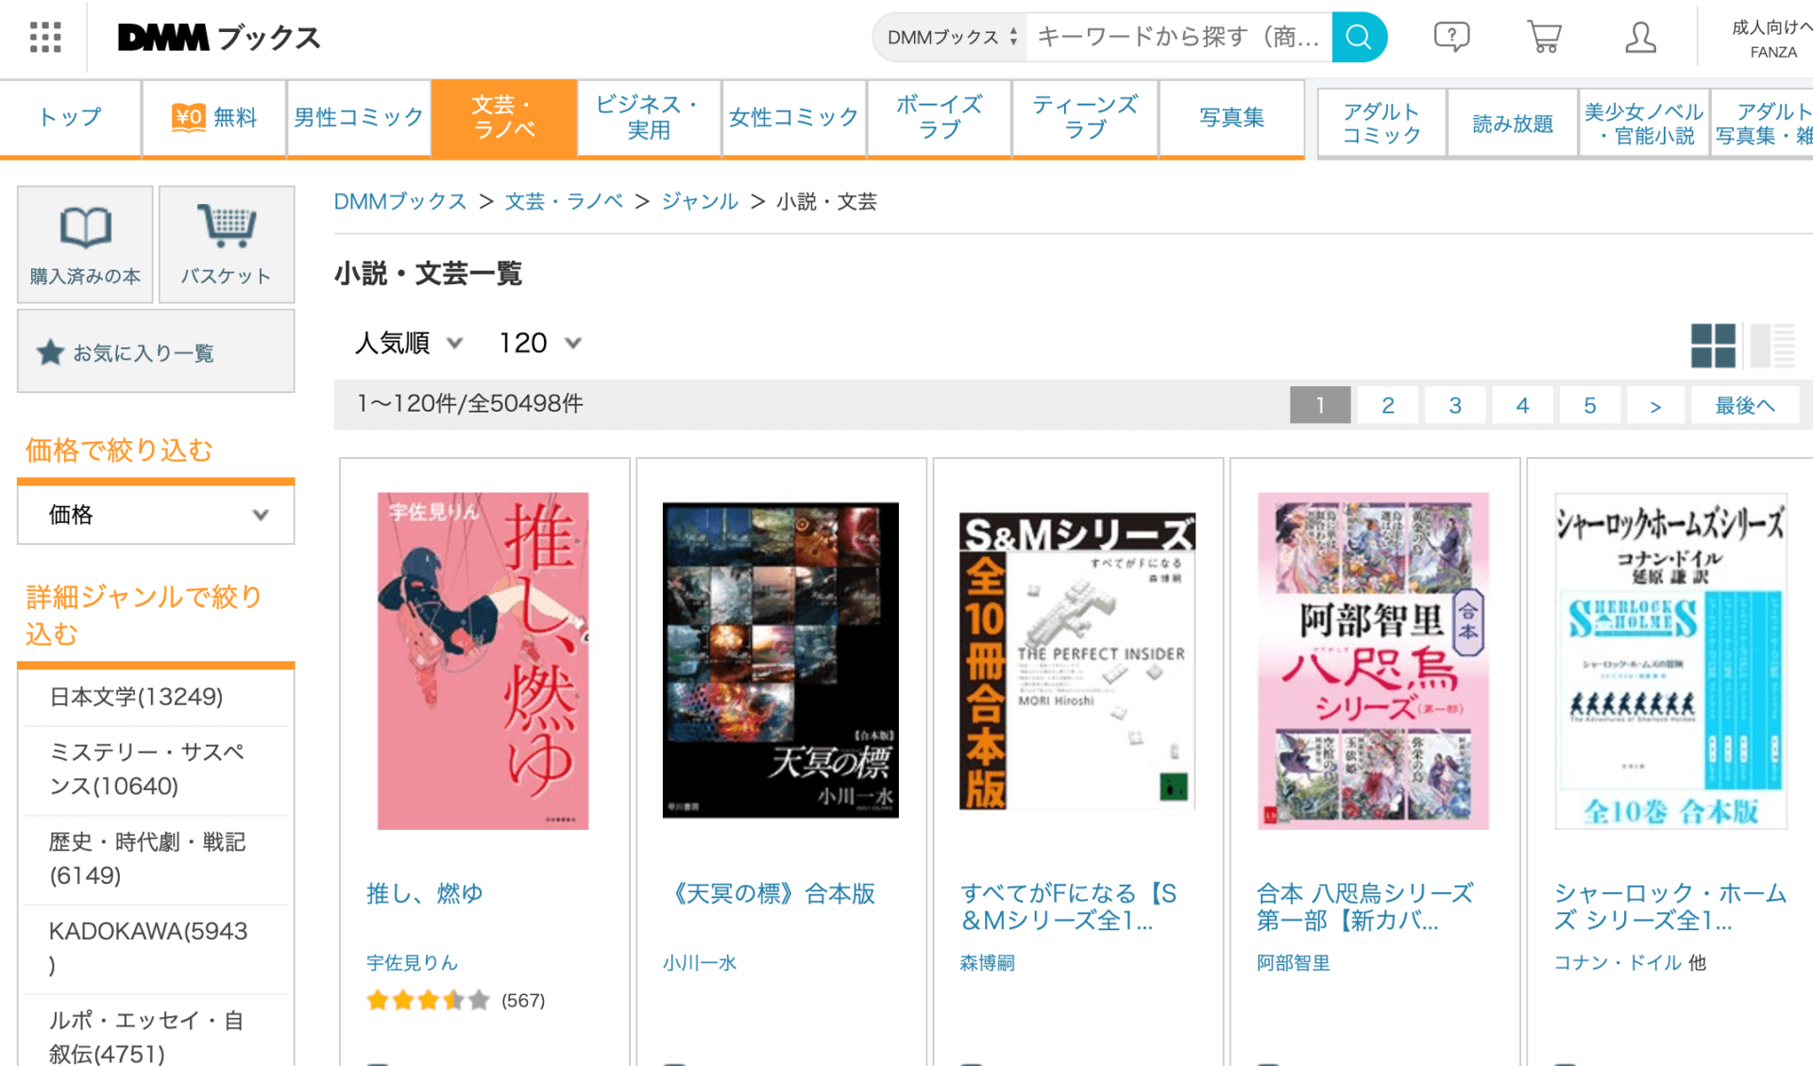Click the DMMブックス breadcrumb link
Image resolution: width=1813 pixels, height=1066 pixels.
(400, 201)
